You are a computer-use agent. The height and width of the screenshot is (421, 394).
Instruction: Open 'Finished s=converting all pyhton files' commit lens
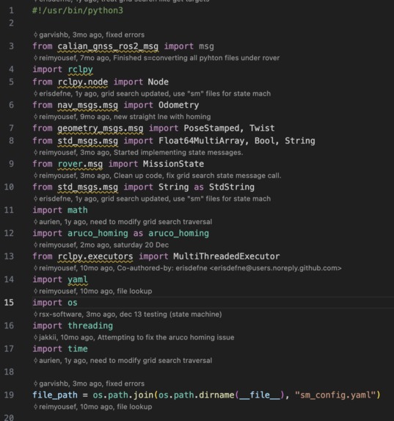tap(156, 58)
